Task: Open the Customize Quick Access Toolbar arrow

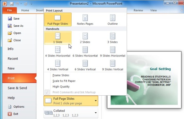Action: [x=31, y=4]
